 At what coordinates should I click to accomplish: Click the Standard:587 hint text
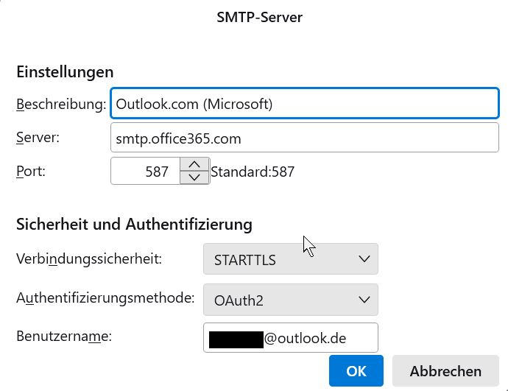pyautogui.click(x=253, y=172)
